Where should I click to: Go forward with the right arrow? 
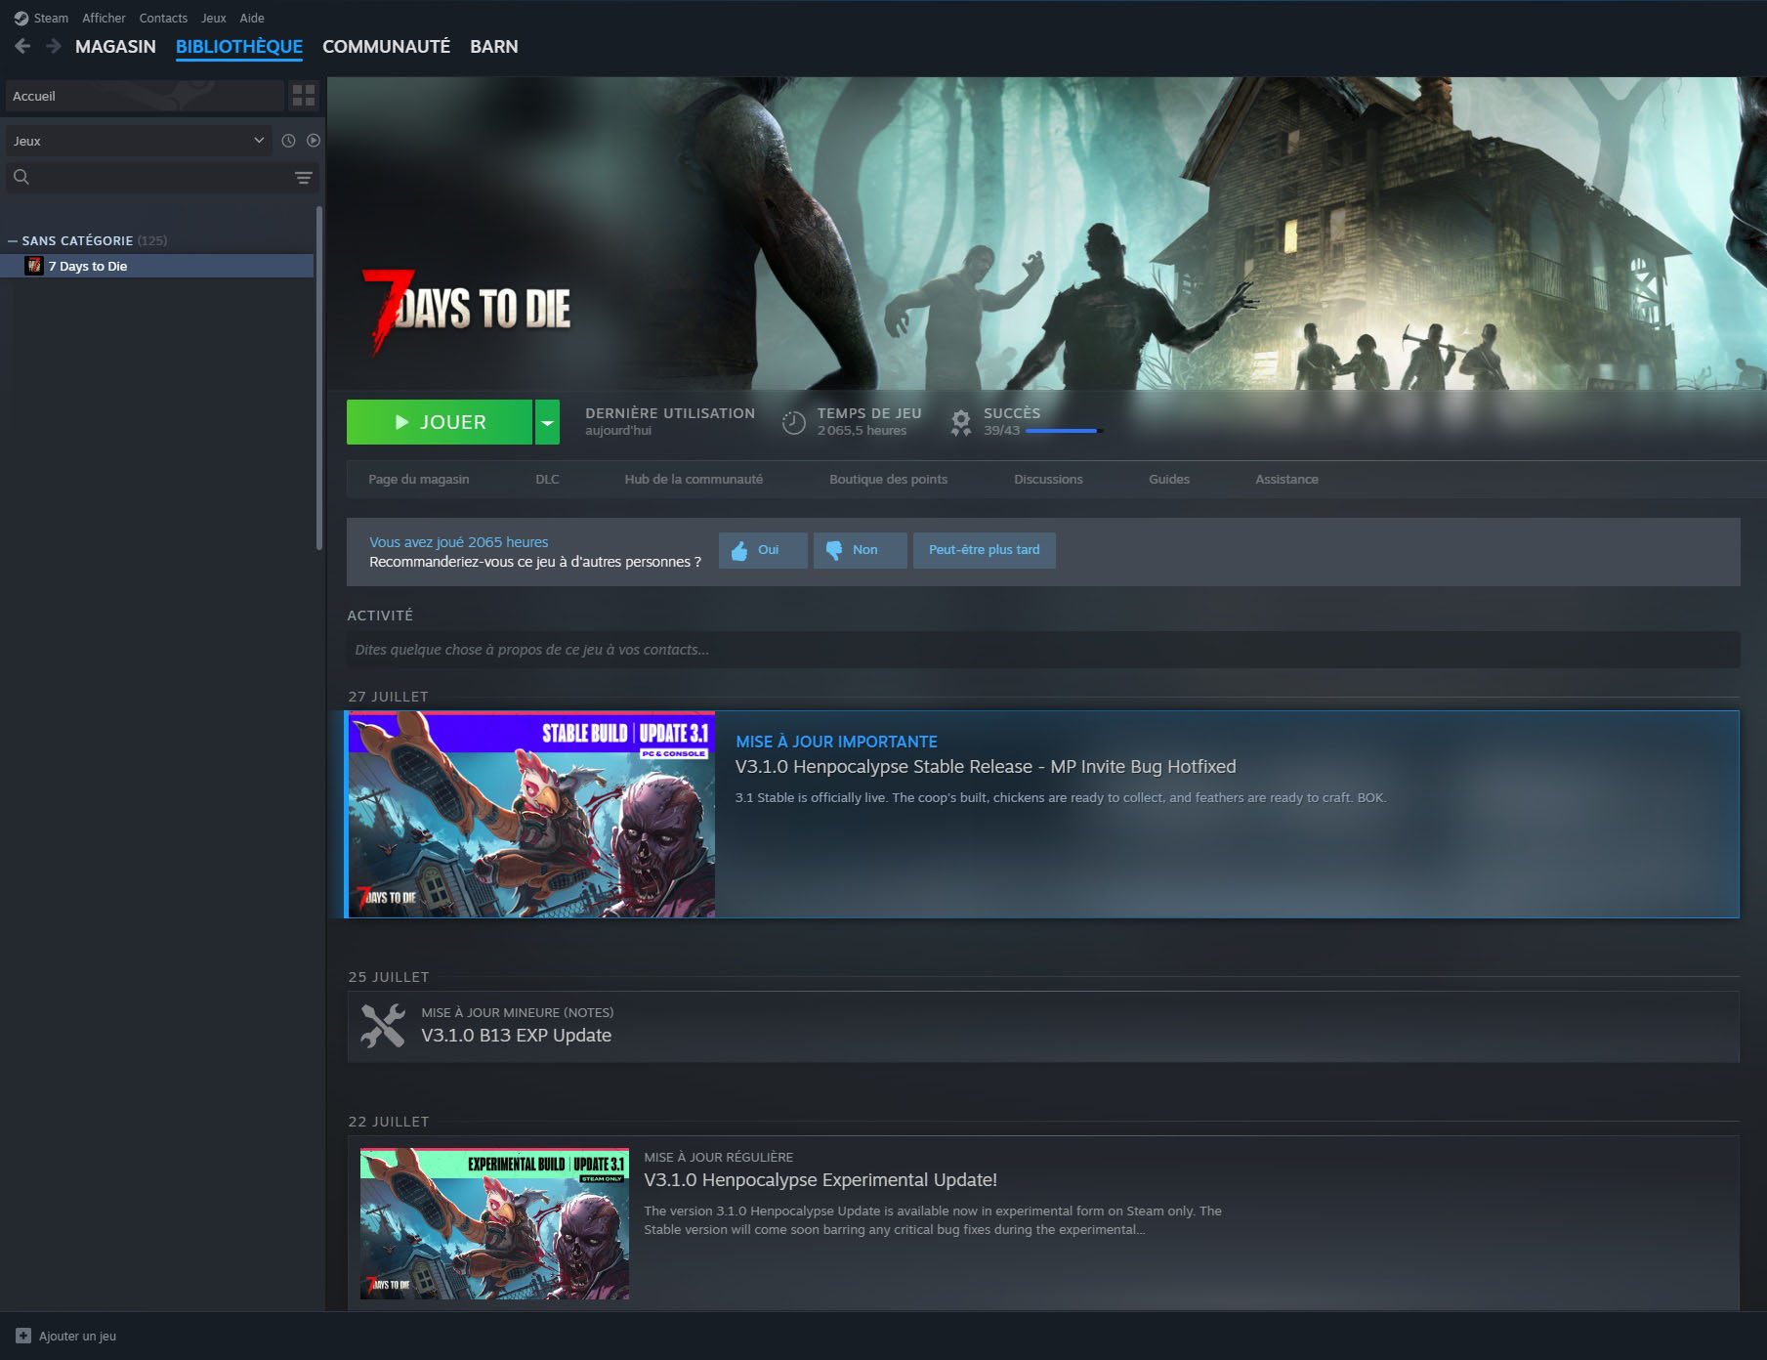54,46
